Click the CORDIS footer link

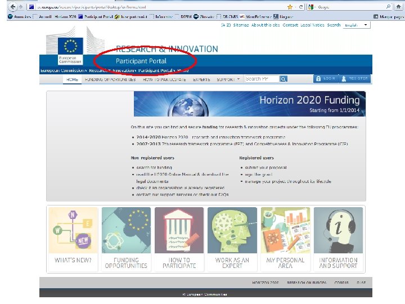pyautogui.click(x=341, y=283)
